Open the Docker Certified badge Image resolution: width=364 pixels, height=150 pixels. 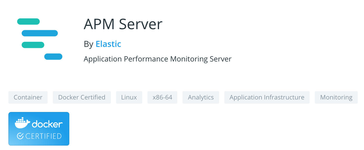coord(39,129)
